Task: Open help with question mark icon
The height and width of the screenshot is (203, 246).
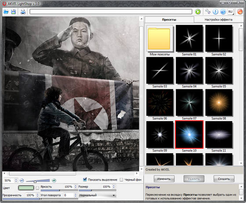Action: point(223,12)
